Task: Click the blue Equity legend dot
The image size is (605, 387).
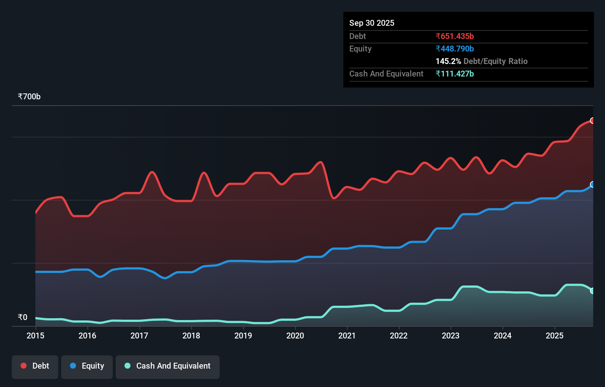Action: point(73,366)
